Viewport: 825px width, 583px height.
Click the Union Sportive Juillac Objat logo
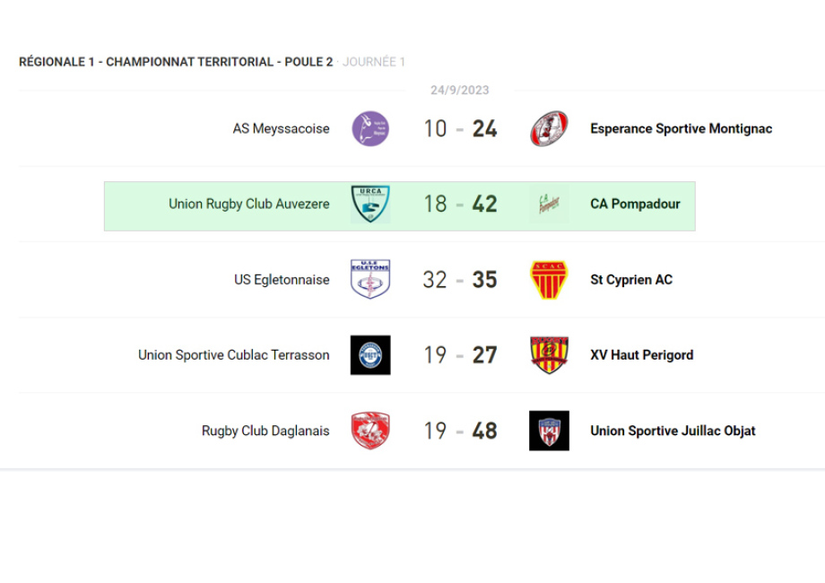549,431
